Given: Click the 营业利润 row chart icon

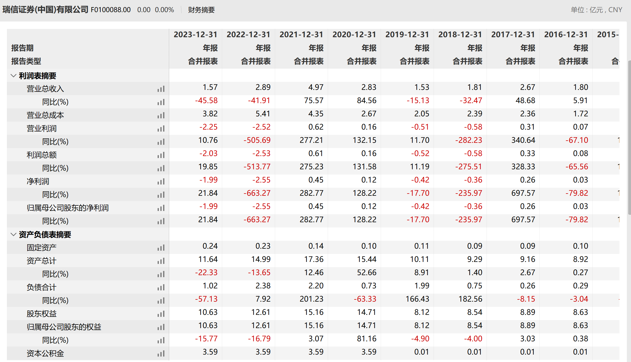Looking at the screenshot, I should (x=161, y=128).
